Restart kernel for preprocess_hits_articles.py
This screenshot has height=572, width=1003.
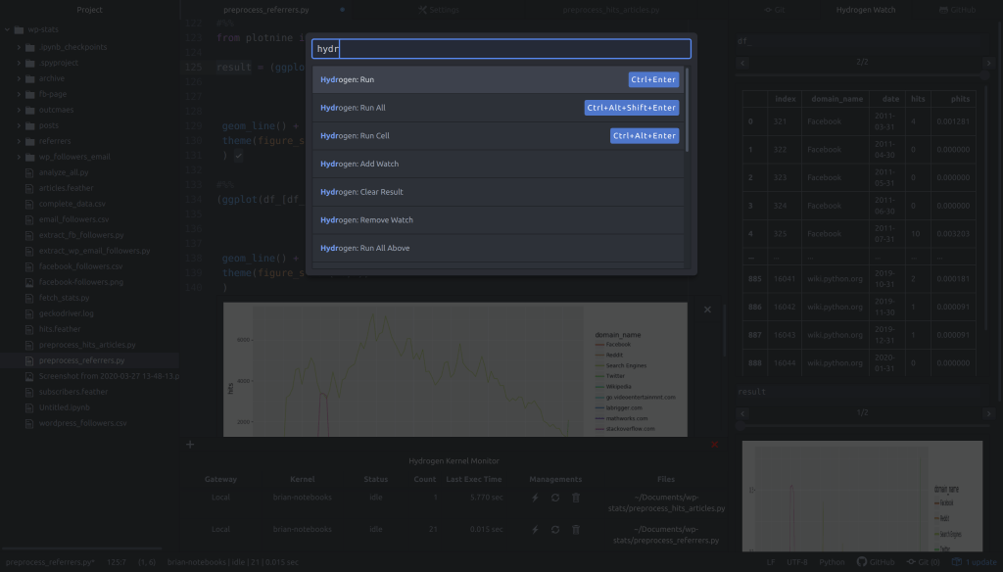555,498
